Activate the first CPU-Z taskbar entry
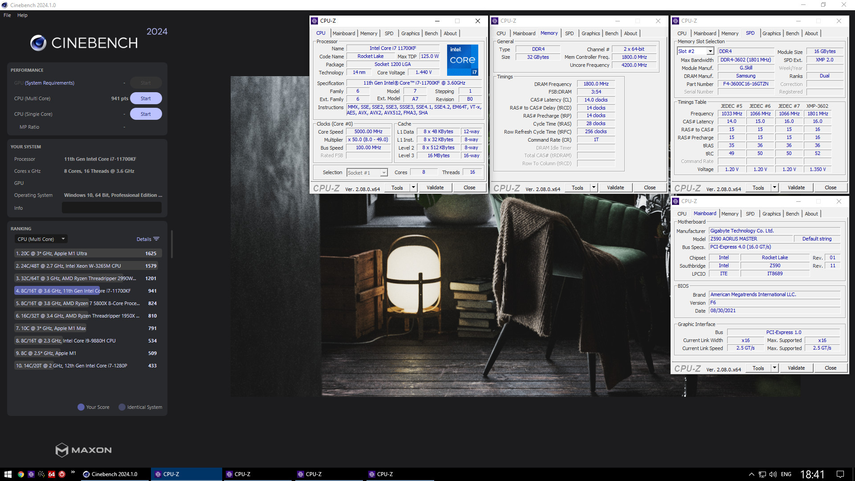This screenshot has width=855, height=481. coord(187,474)
